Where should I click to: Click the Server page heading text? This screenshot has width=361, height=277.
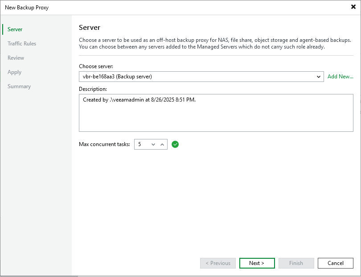click(x=90, y=28)
